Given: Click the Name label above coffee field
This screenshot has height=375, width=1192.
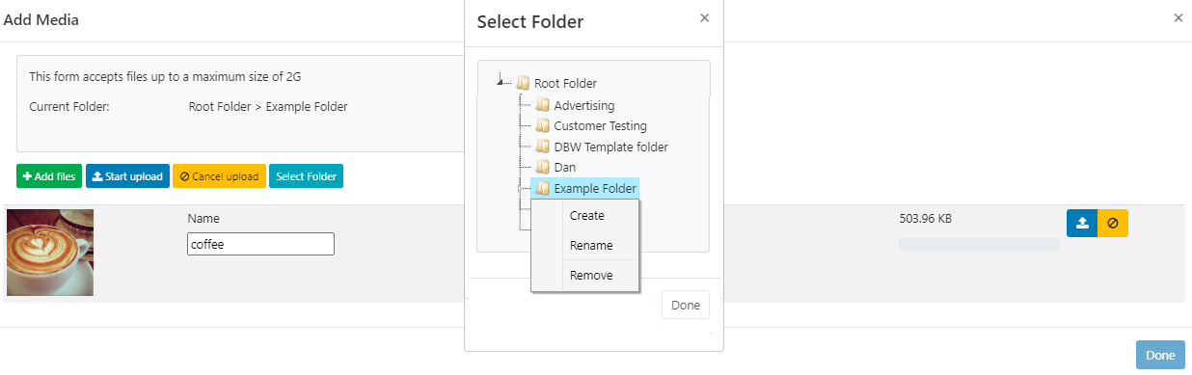Looking at the screenshot, I should coord(203,219).
